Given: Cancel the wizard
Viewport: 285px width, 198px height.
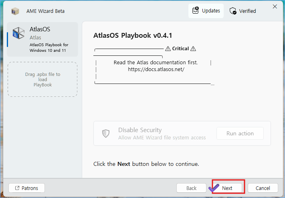Looking at the screenshot, I should (263, 188).
